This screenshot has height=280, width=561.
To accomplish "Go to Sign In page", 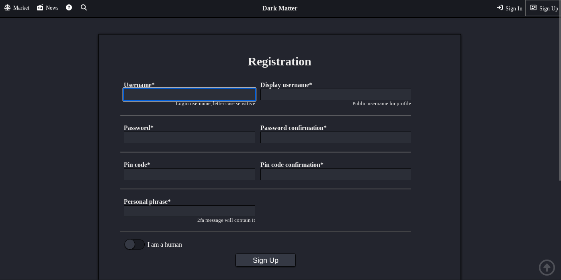I will pyautogui.click(x=510, y=8).
